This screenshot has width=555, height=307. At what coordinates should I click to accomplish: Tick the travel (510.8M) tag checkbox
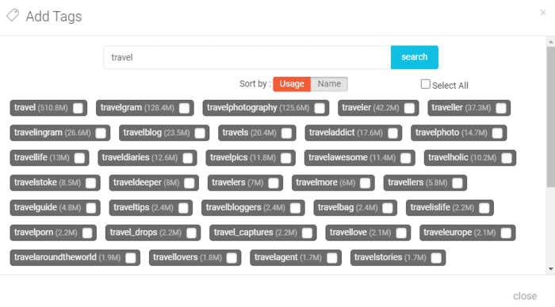[x=78, y=108]
